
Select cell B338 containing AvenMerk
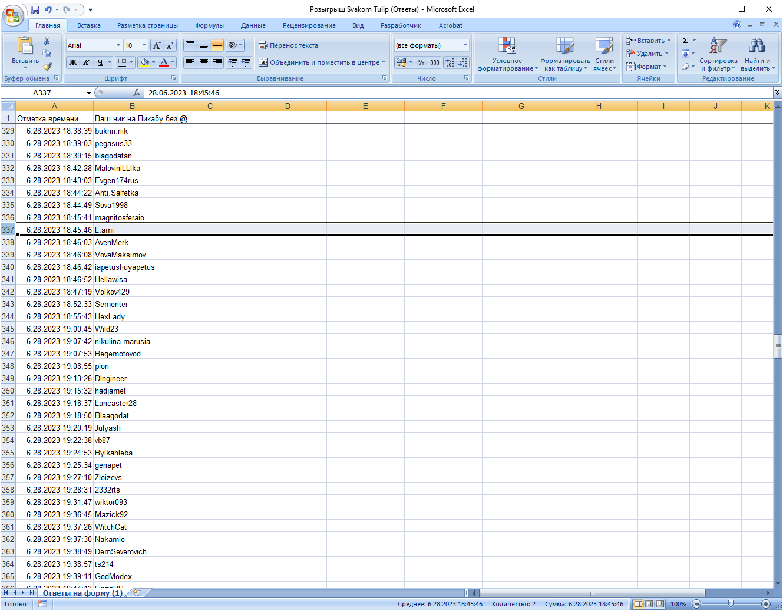click(x=132, y=242)
